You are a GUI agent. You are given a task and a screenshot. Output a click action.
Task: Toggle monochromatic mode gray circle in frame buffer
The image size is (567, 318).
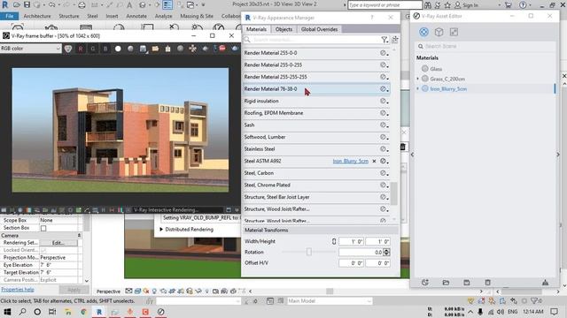click(130, 49)
